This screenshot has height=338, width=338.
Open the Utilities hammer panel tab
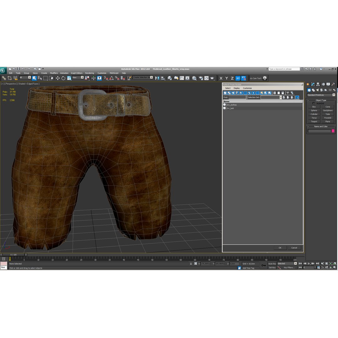pyautogui.click(x=333, y=84)
